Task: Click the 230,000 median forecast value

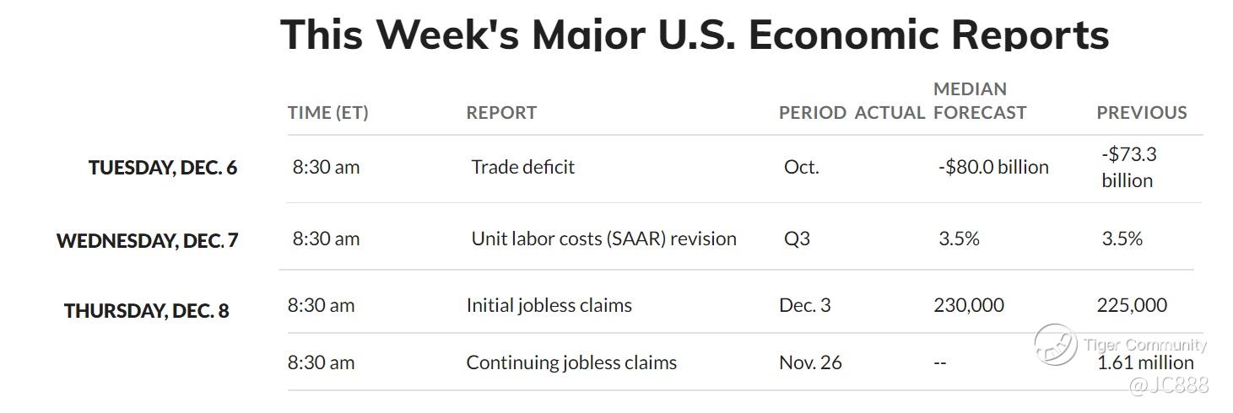Action: pos(969,305)
